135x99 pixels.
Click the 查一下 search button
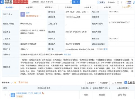(x=76, y=2)
